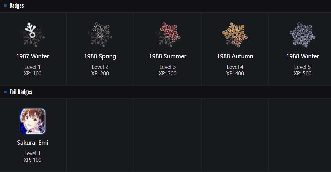Click the 1987 Winter snowflake badge icon
This screenshot has height=172, width=331.
[x=33, y=35]
